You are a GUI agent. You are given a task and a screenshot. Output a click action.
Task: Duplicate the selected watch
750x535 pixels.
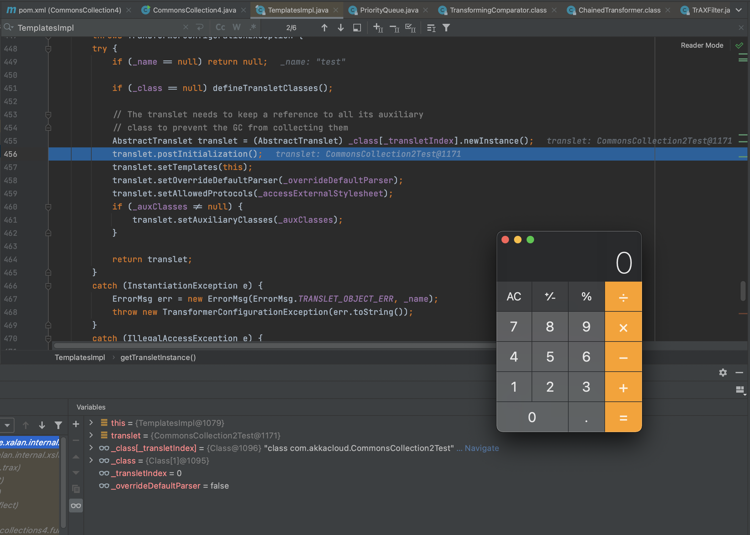pos(76,489)
